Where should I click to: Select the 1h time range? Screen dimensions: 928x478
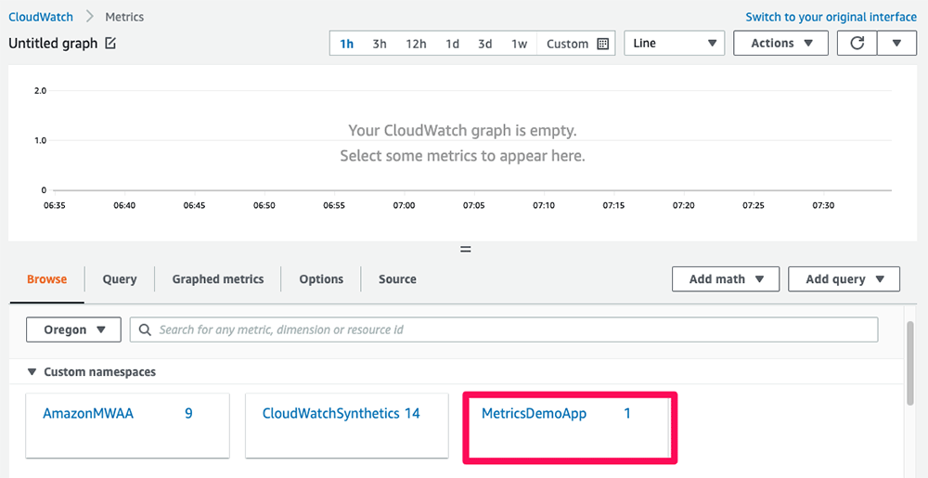pos(347,44)
